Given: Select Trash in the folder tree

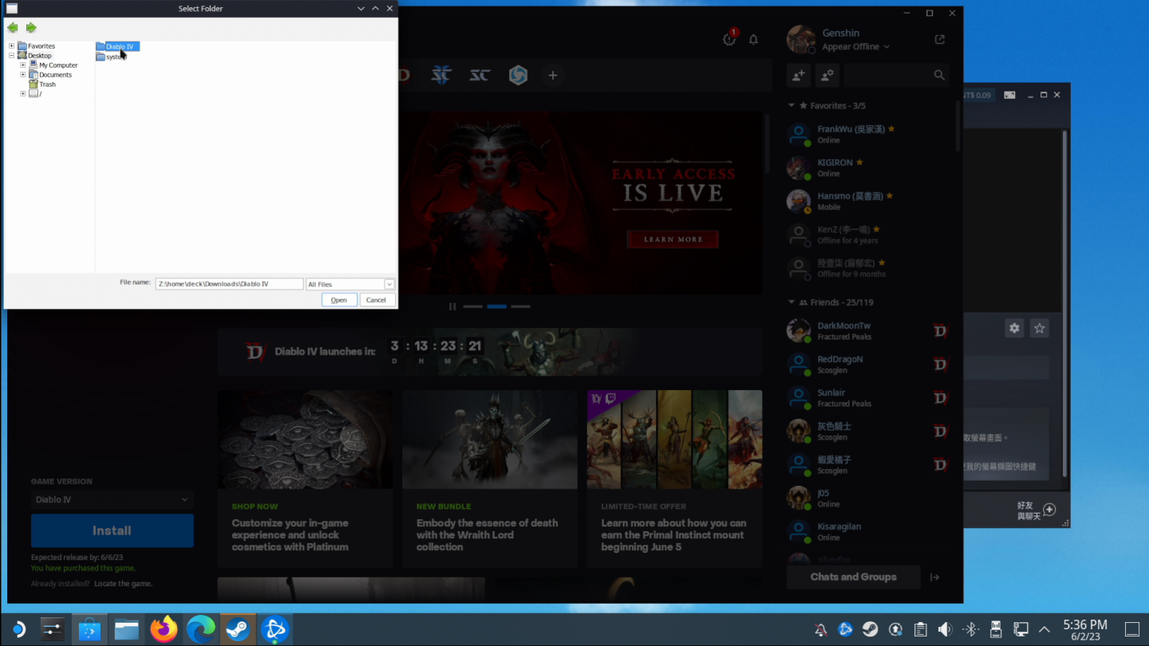Looking at the screenshot, I should click(x=42, y=85).
